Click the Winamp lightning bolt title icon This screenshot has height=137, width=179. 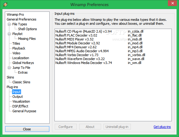click(x=5, y=5)
